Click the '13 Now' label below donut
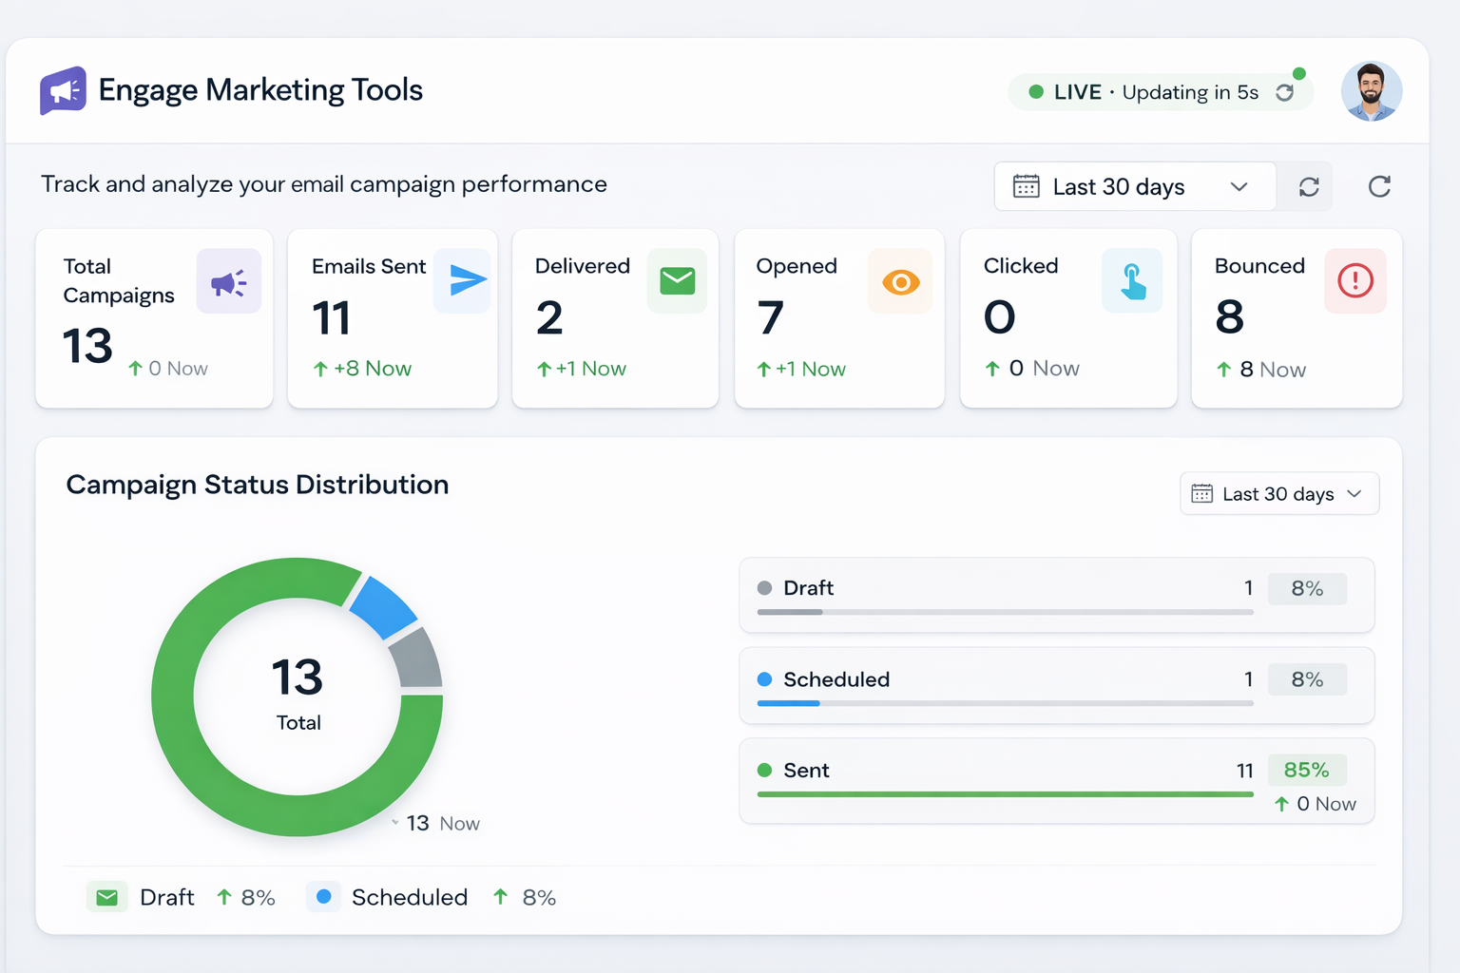The image size is (1460, 973). point(443,824)
